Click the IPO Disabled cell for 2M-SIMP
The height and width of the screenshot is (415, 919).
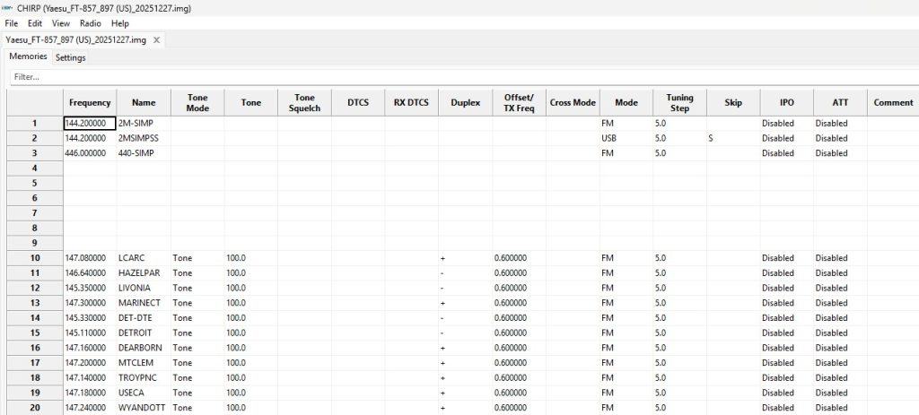pyautogui.click(x=786, y=123)
